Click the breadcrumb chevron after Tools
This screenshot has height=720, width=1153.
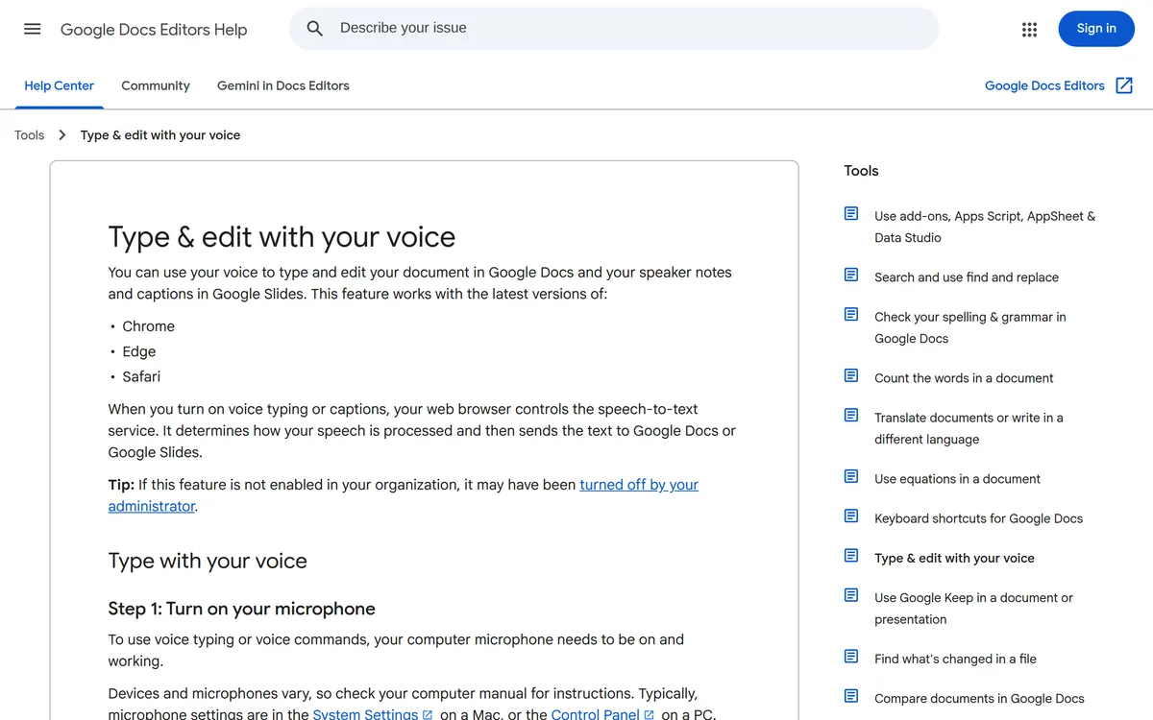(x=62, y=135)
